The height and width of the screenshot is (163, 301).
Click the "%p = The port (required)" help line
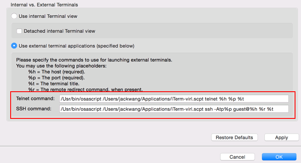(57, 78)
